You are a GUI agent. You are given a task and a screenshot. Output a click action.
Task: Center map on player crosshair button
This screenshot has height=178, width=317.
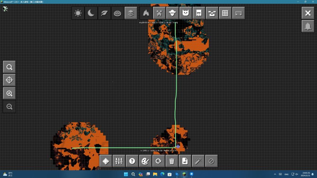click(x=9, y=80)
